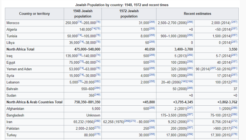Viewport: 246px width, 140px height.
Task: Follow citation 261 next to the 2016 Yemen figure
Action: coord(234,68)
